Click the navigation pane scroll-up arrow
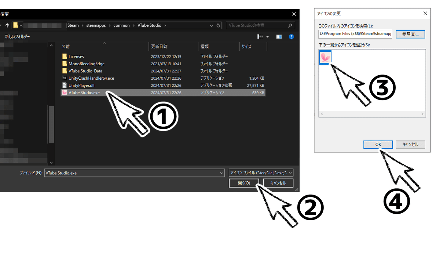 pyautogui.click(x=51, y=46)
